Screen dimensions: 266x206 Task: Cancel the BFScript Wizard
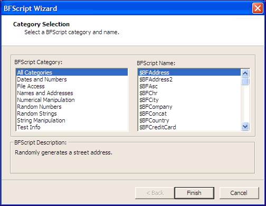(239, 193)
